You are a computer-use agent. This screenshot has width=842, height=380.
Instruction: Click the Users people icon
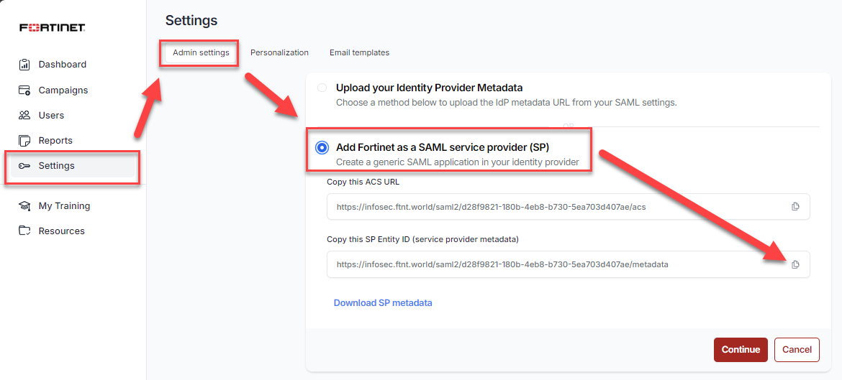pos(24,115)
